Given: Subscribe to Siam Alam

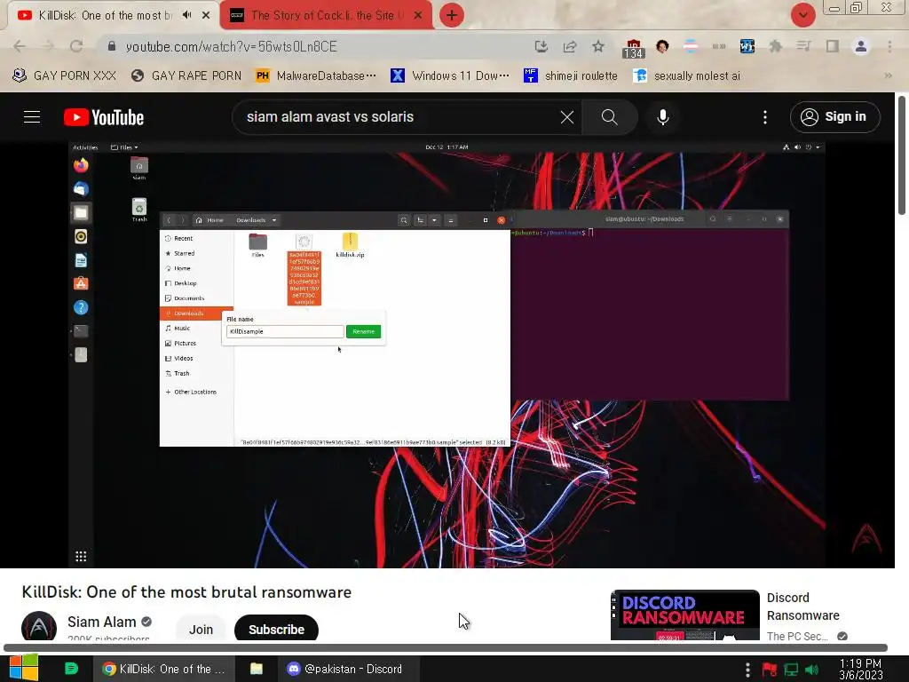Looking at the screenshot, I should pyautogui.click(x=277, y=629).
